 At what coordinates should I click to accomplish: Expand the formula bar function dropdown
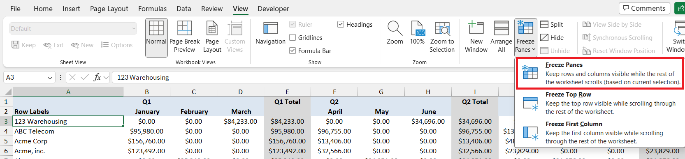(106, 78)
